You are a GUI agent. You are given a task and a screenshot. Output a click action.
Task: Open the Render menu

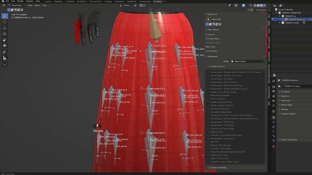(20, 1)
